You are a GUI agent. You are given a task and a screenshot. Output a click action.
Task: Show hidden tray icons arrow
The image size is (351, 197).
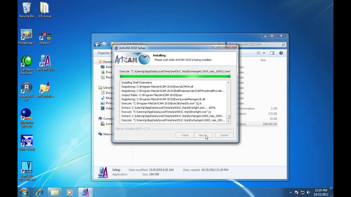pyautogui.click(x=290, y=192)
